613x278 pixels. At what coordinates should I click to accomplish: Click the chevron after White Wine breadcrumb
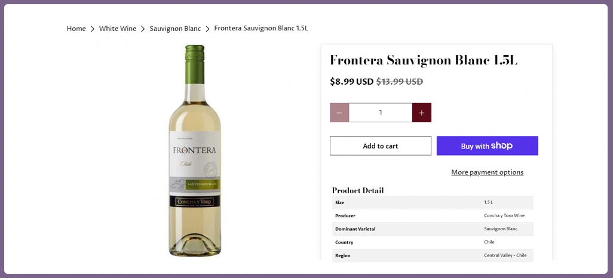[143, 29]
